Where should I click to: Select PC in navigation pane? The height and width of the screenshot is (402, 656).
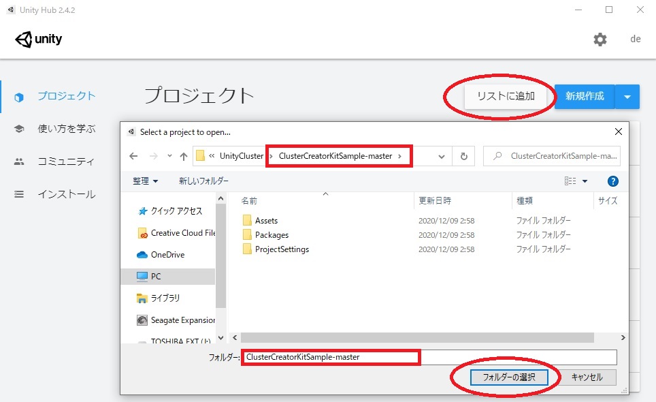point(168,277)
